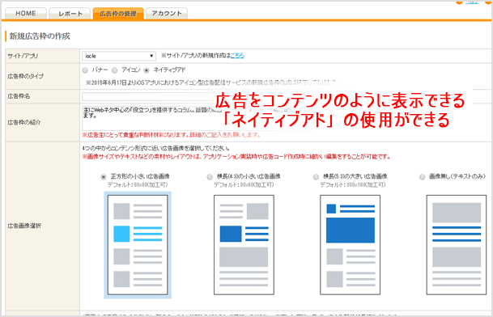Screen dimensions: 493x317
Task: Click the 広告枠のタイプ row label
Action: point(25,76)
